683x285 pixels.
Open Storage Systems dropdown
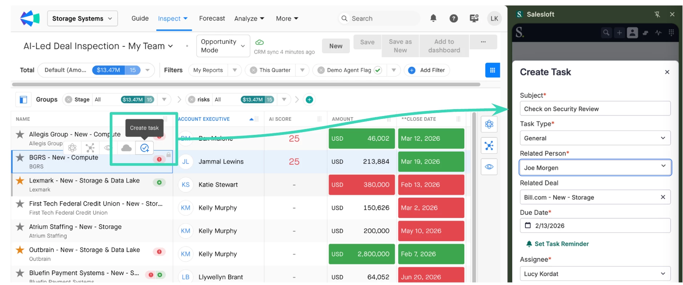(x=82, y=18)
